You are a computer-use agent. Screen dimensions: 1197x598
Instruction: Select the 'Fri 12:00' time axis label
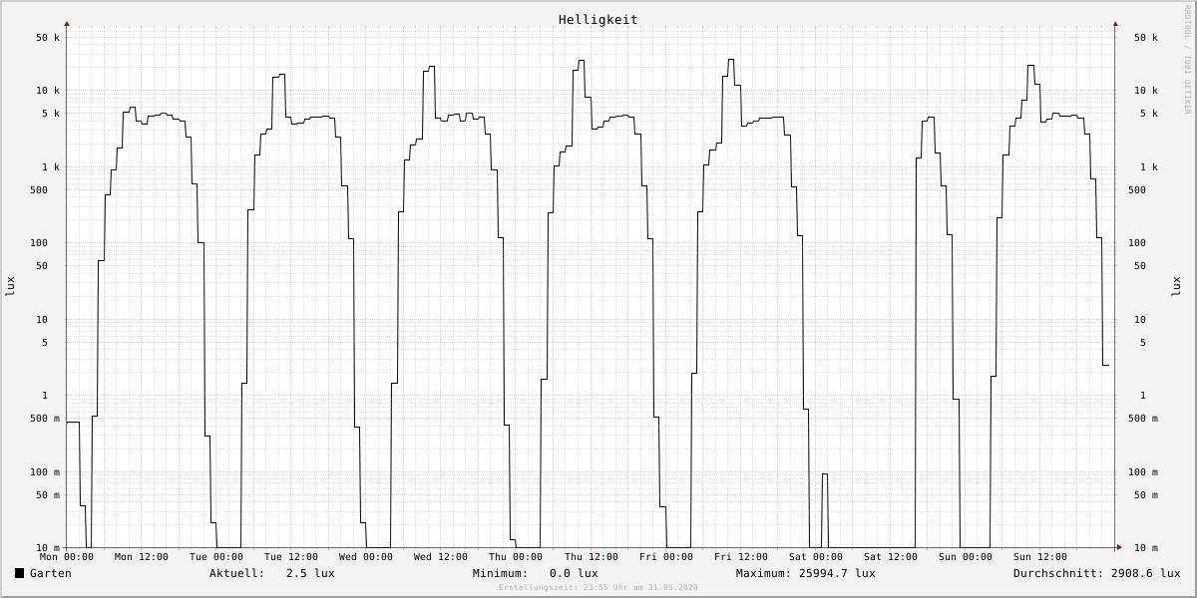[741, 557]
